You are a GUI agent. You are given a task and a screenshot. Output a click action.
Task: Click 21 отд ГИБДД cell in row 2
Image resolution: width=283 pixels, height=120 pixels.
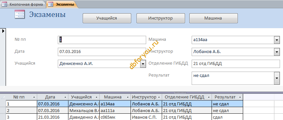click(187, 110)
